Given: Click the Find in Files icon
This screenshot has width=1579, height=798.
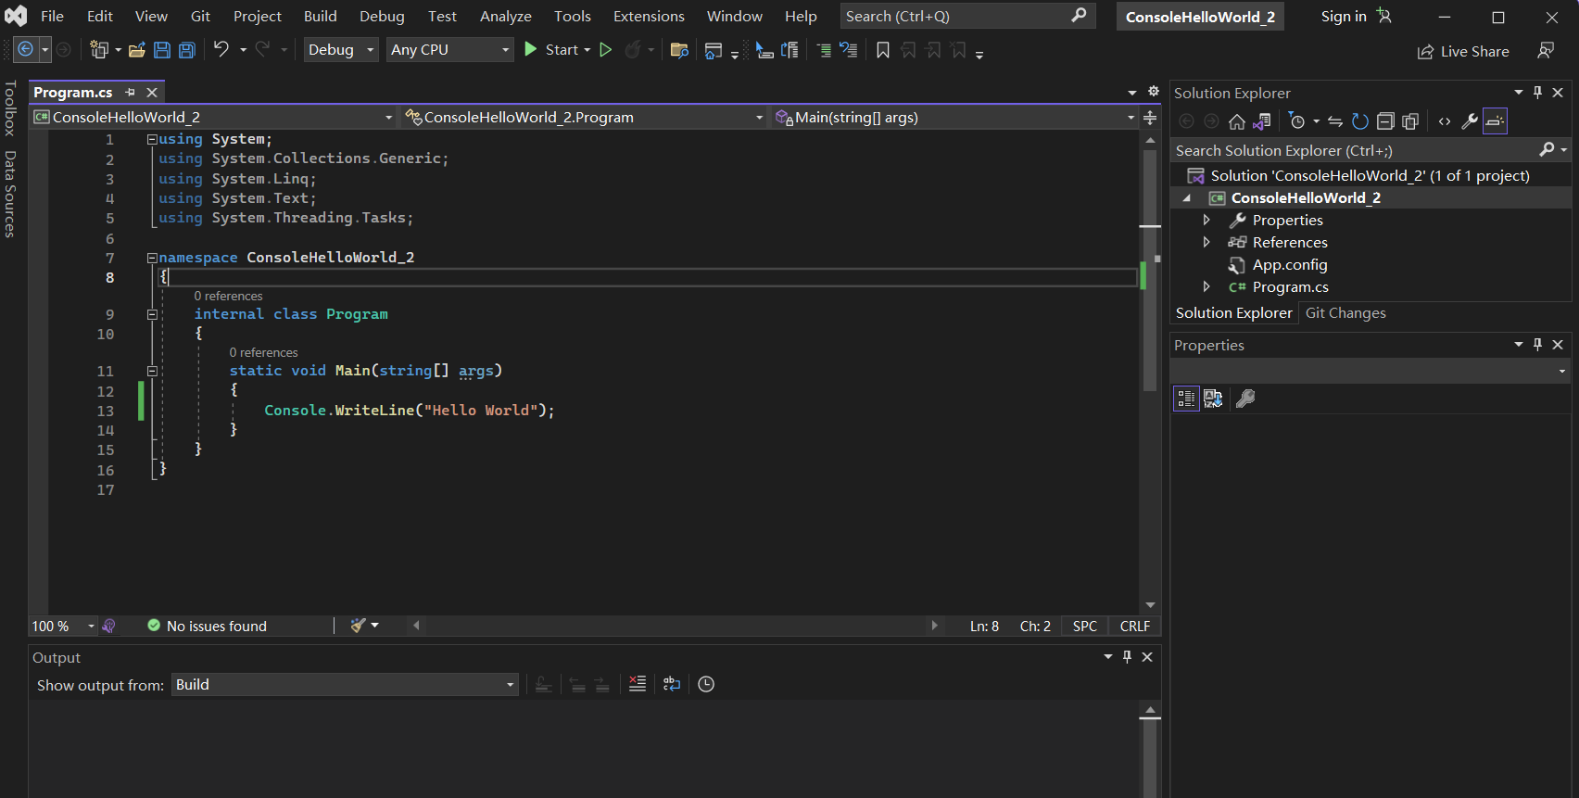Looking at the screenshot, I should [679, 50].
